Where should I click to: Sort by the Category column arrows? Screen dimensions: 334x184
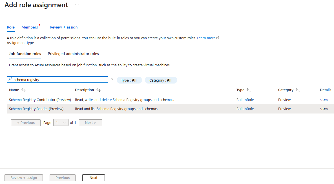pos(298,90)
